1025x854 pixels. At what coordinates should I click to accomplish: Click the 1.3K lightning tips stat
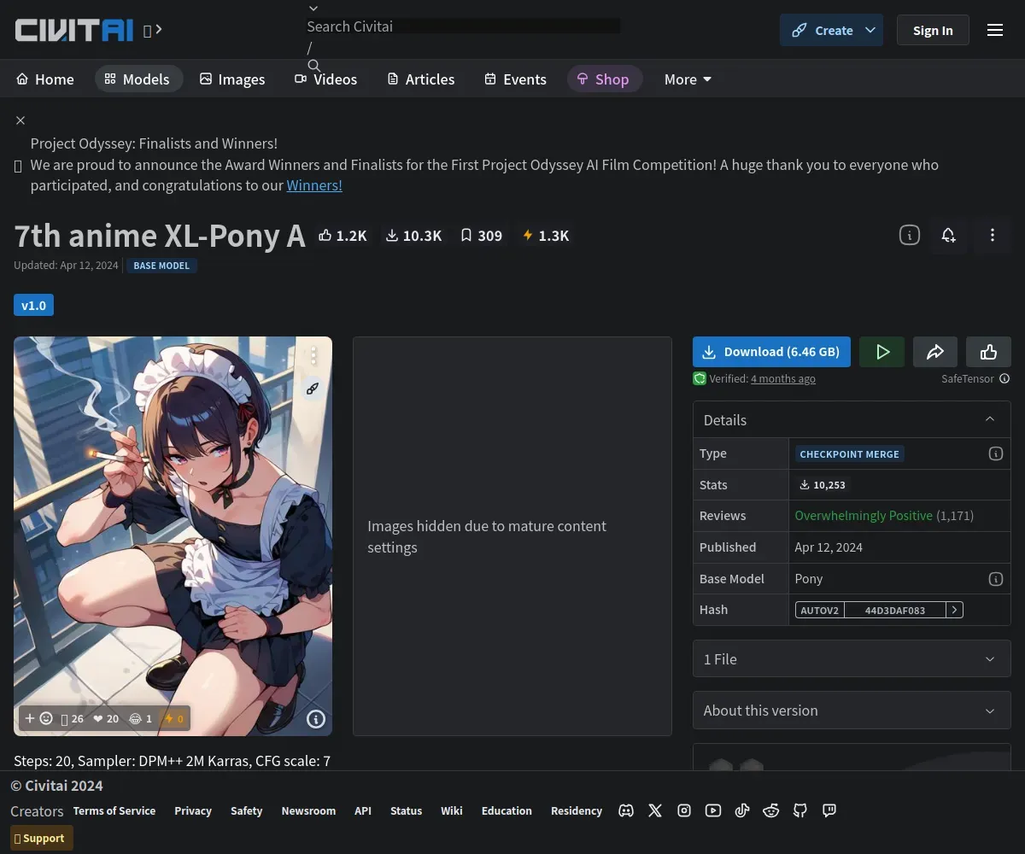coord(546,235)
